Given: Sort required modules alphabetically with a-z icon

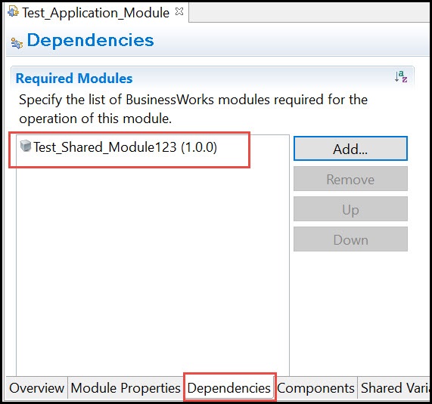Looking at the screenshot, I should pos(400,77).
